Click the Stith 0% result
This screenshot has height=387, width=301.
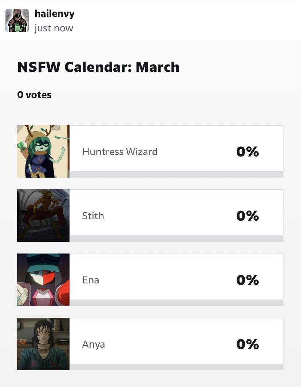click(x=247, y=216)
